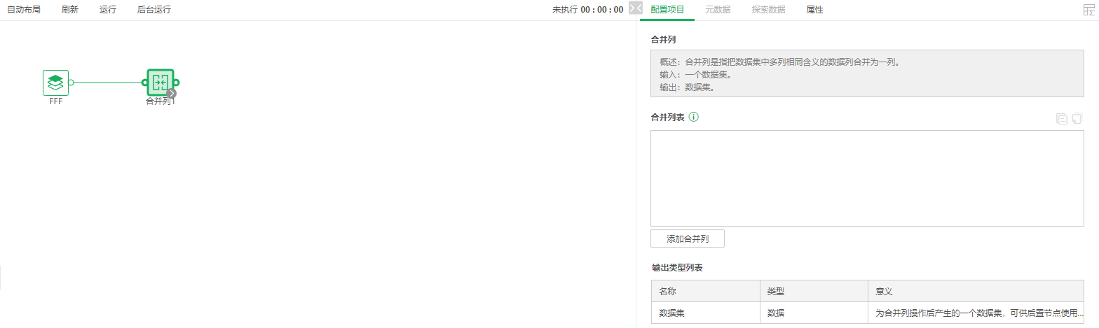Click the 未执行 00:00:00 status timer
This screenshot has height=328, width=1099.
point(587,10)
